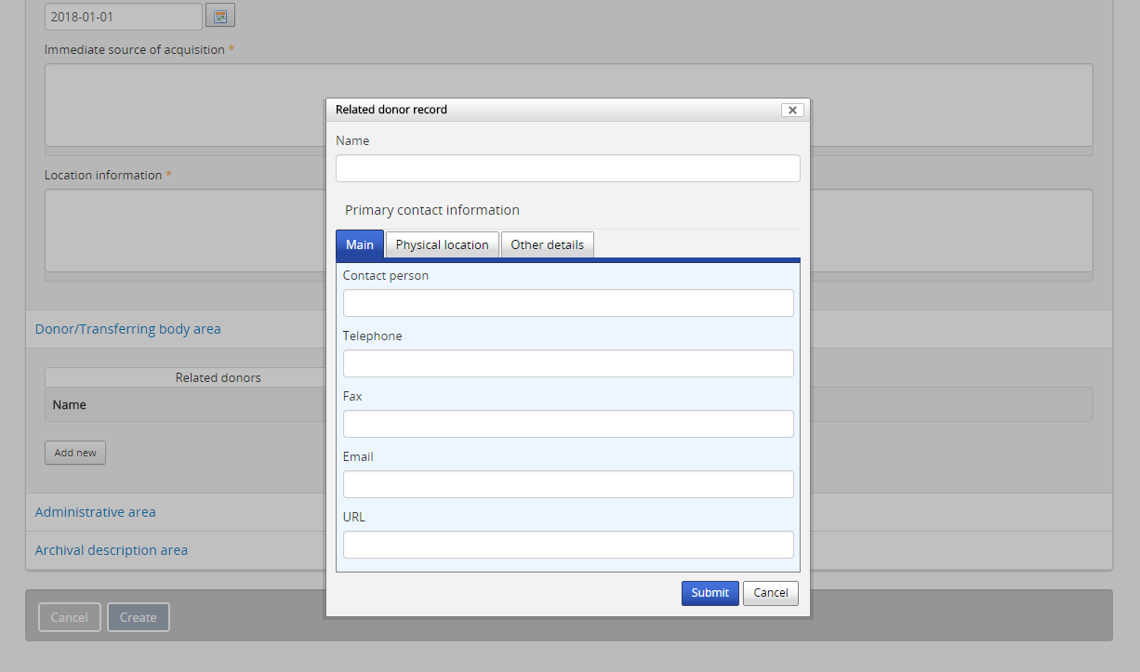Open the Physical location tab
The image size is (1140, 672).
click(x=442, y=244)
